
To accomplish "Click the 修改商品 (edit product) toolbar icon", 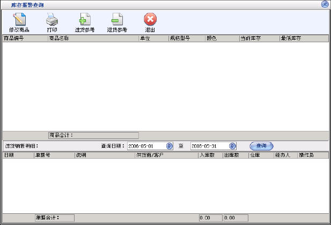I will point(19,20).
